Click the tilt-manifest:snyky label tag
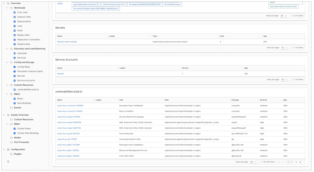This screenshot has height=172, width=314. pyautogui.click(x=172, y=4)
